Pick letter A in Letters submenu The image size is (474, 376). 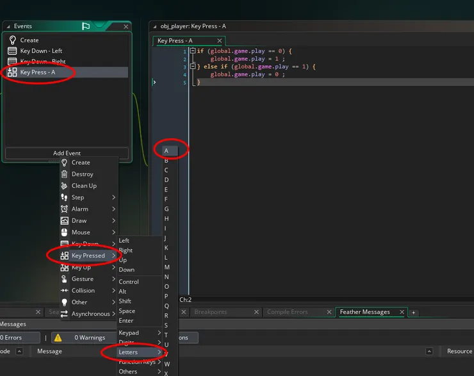170,151
